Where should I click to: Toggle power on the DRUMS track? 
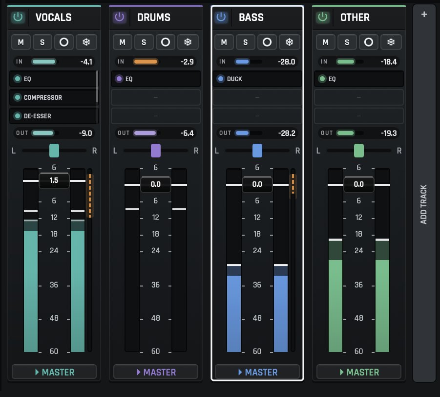[x=120, y=17]
